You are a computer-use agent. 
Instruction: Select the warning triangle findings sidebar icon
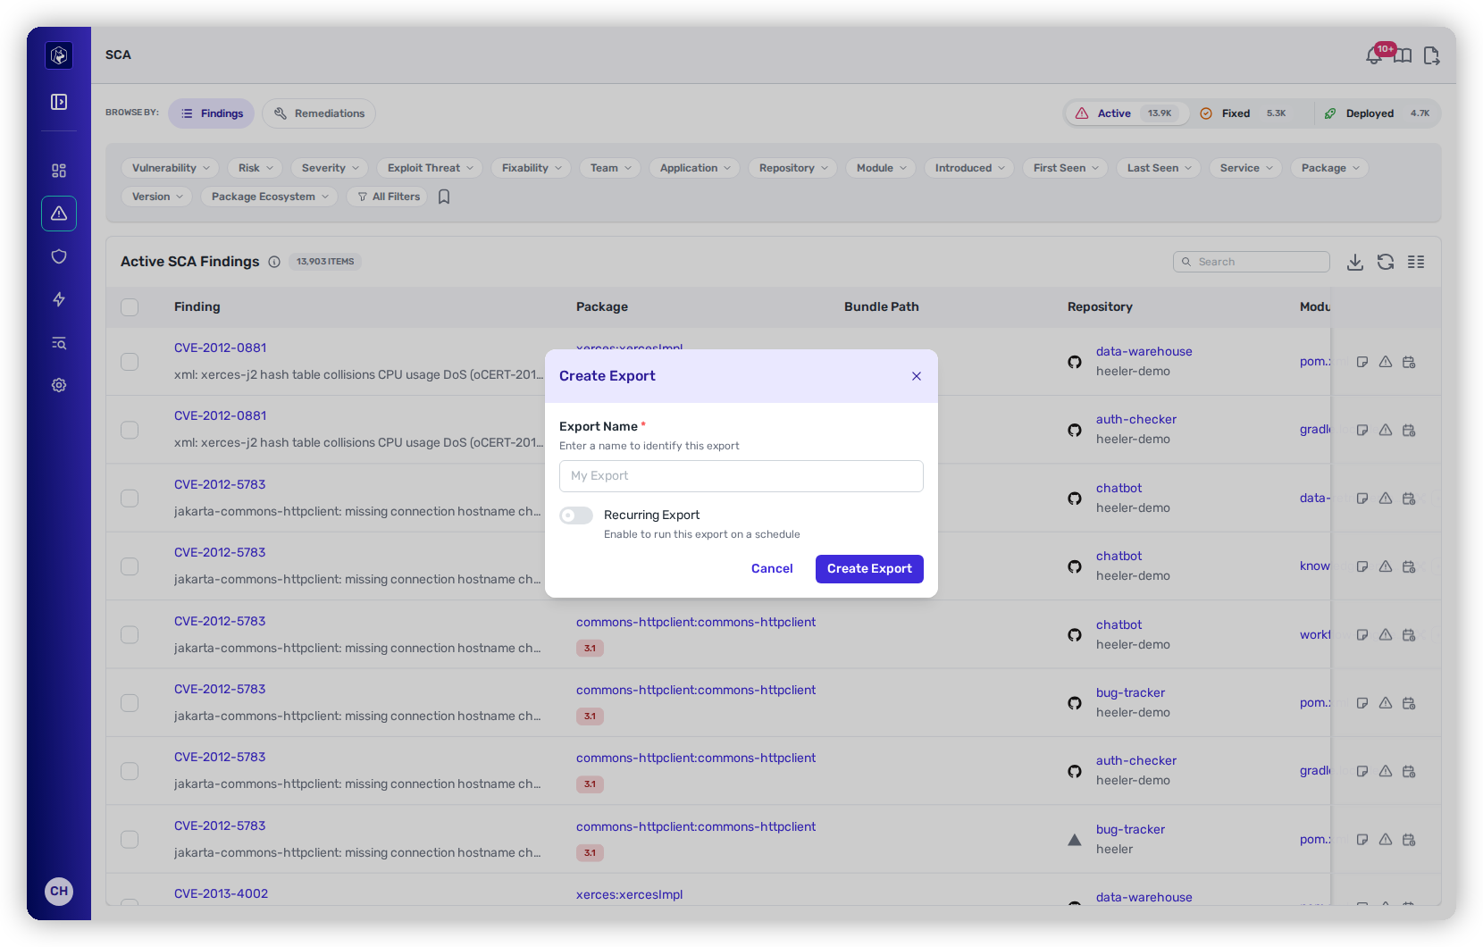(x=59, y=214)
